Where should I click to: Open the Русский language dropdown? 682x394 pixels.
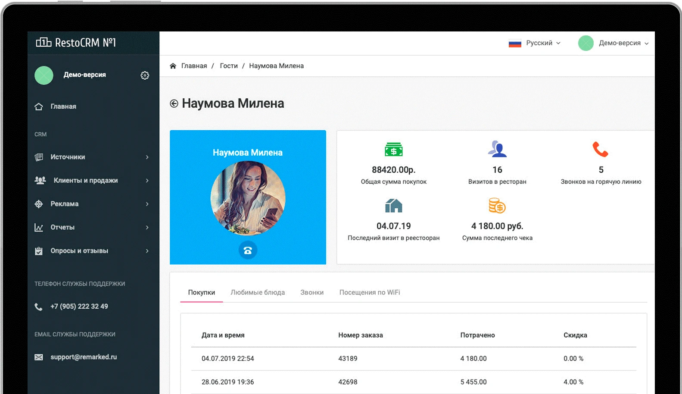(535, 43)
